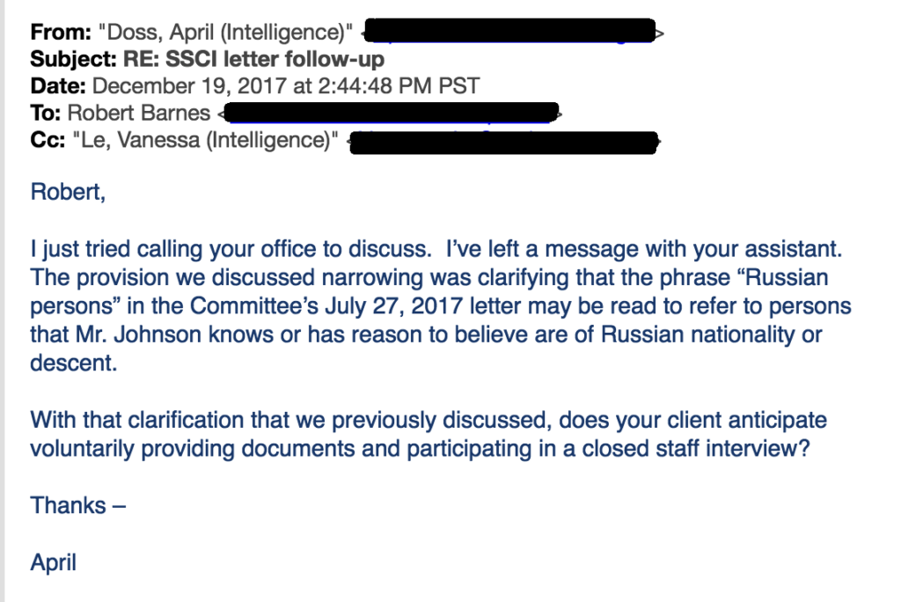Click the Thanks – closing line
Image resolution: width=901 pixels, height=602 pixels.
[78, 505]
